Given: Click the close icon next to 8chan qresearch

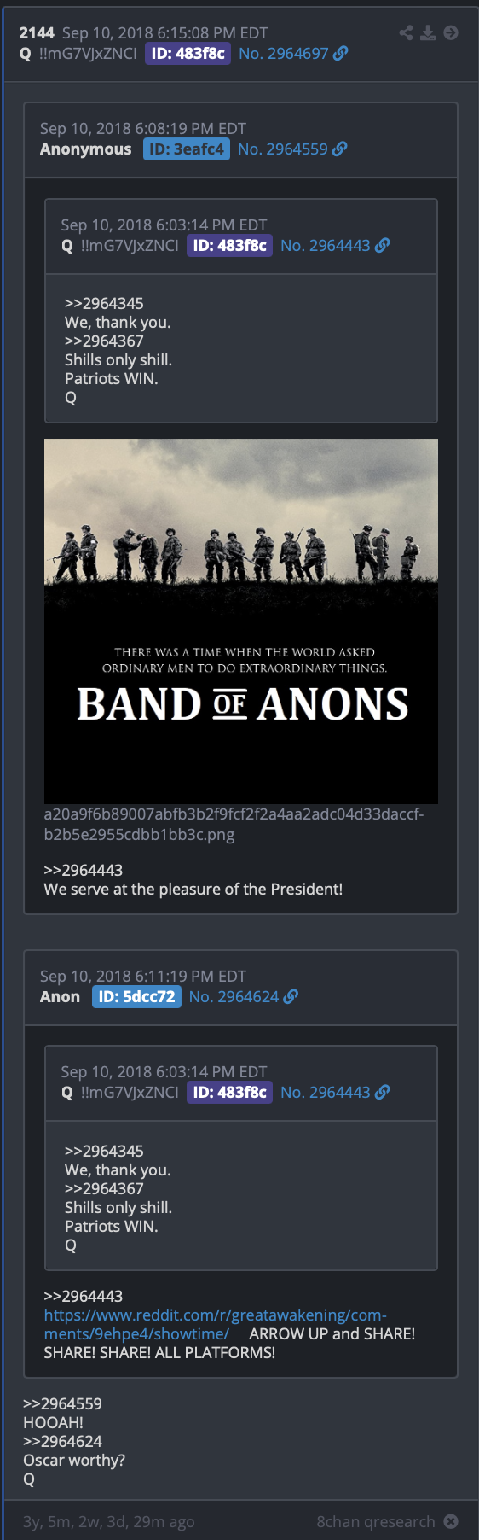Looking at the screenshot, I should 451,1521.
